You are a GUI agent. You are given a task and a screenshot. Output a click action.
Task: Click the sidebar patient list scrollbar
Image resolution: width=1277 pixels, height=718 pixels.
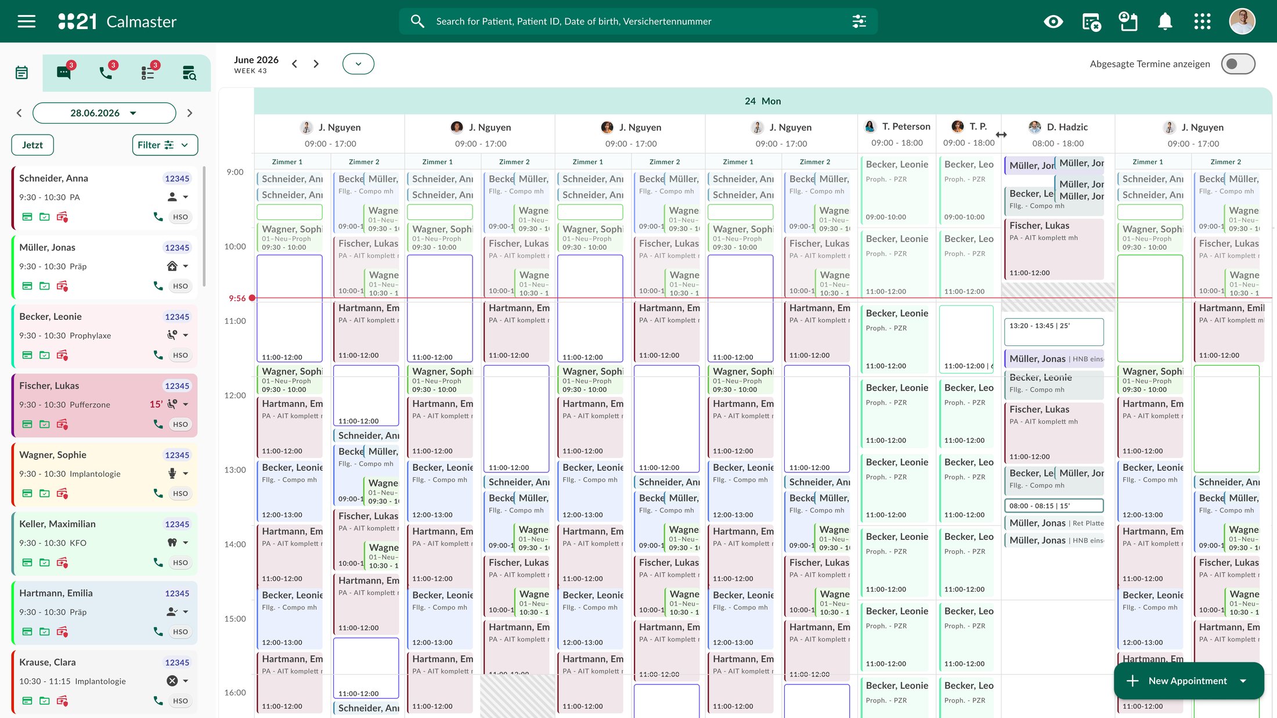(x=204, y=226)
